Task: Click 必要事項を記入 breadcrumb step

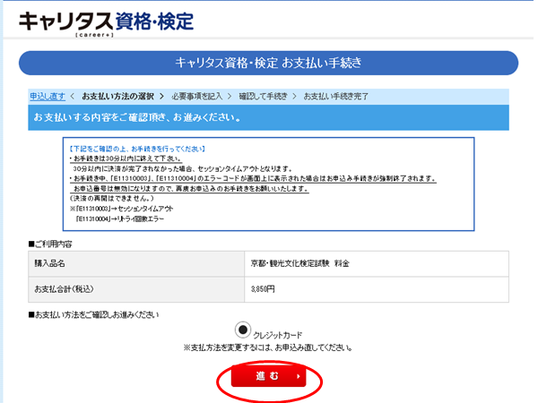Action: [x=197, y=97]
